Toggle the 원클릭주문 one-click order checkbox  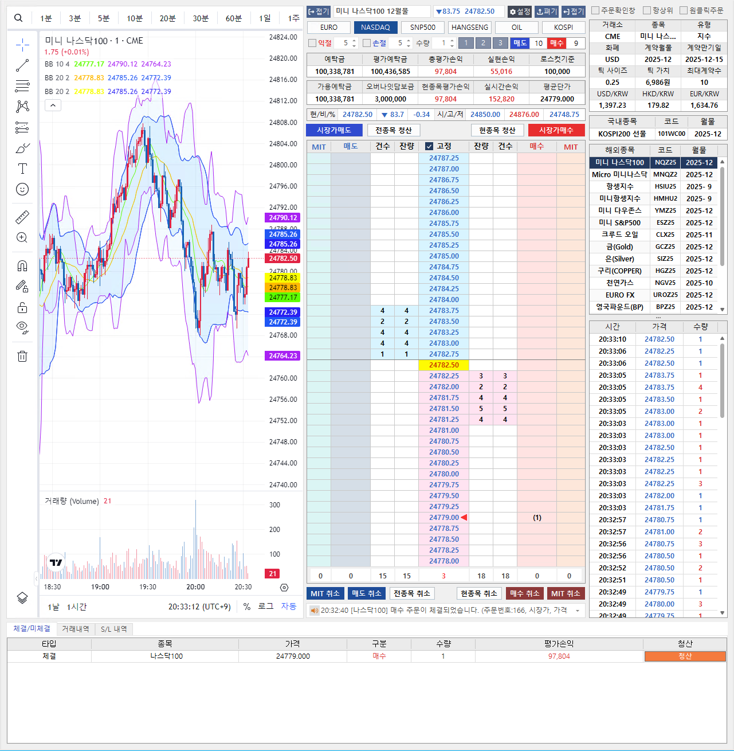684,10
